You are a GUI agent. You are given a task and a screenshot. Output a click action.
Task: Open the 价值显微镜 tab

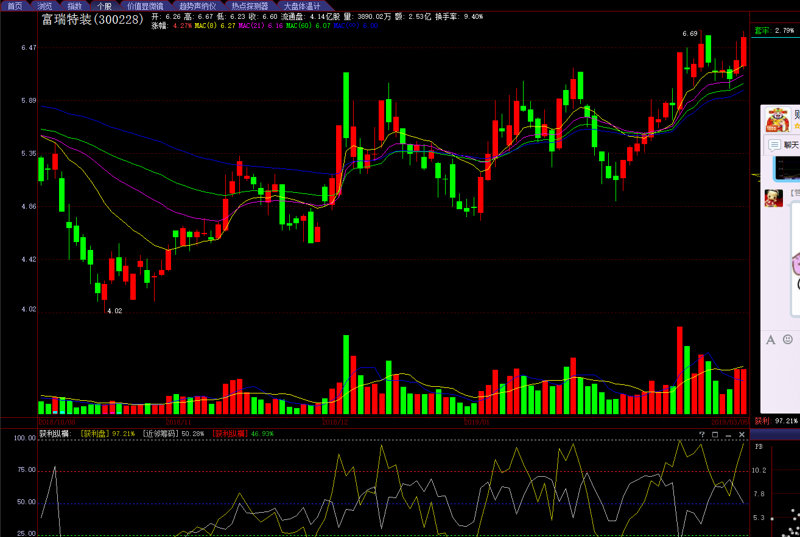click(x=145, y=5)
